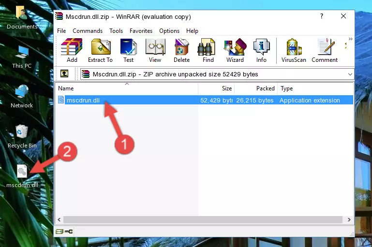Click the 26,215 bytes packed value
The height and width of the screenshot is (247, 372).
[255, 100]
